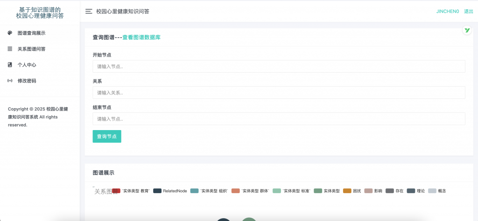Toggle the dark RelatedNode legend swatch
This screenshot has width=478, height=221.
coord(157,191)
